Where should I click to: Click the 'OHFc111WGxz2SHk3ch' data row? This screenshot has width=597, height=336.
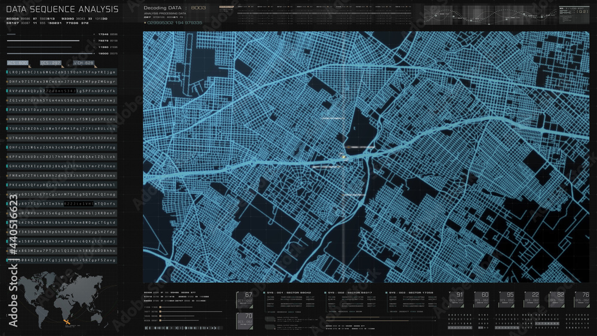coord(62,147)
